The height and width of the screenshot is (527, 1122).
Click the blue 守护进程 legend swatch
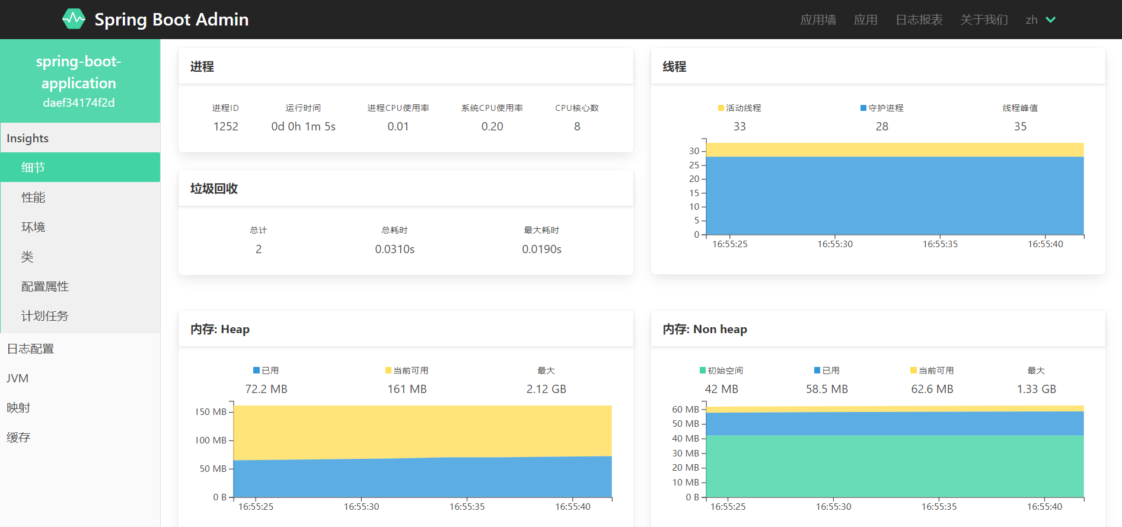click(x=863, y=108)
